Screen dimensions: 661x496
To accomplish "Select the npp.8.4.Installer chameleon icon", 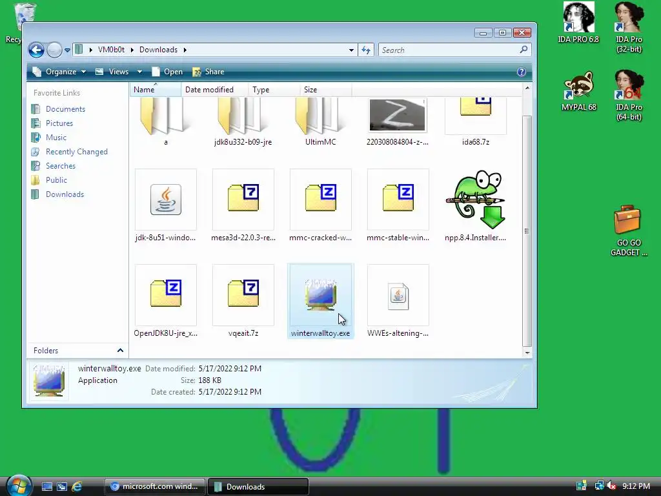I will point(476,200).
